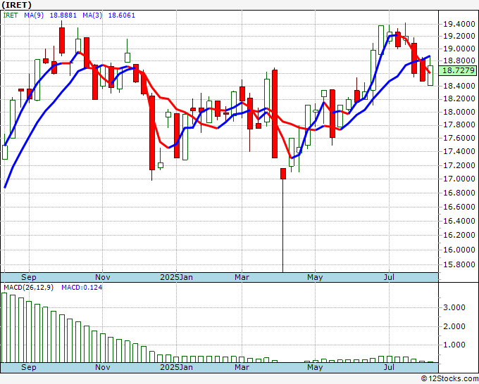Image resolution: width=479 pixels, height=384 pixels.
Task: Click the 16.2000 price axis label
Action: coord(459,235)
